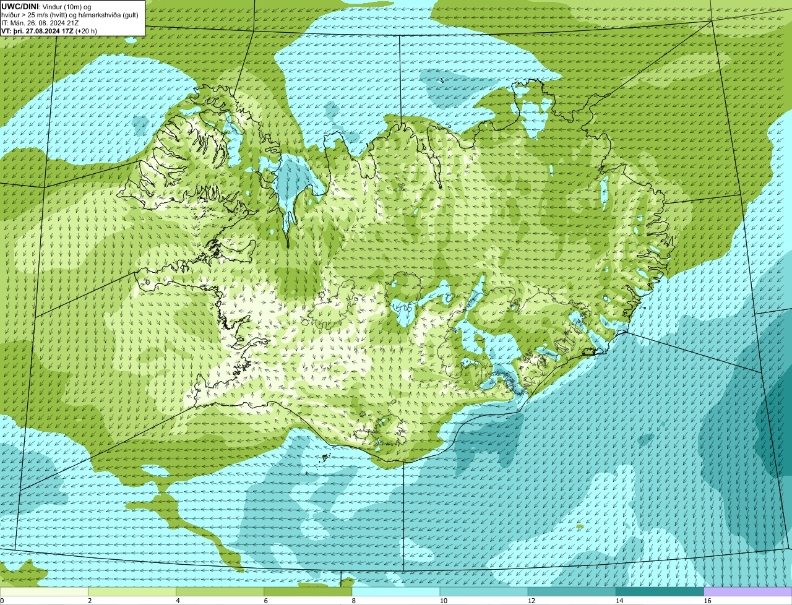This screenshot has height=605, width=792.
Task: Click the scale label '4'
Action: coord(178,601)
